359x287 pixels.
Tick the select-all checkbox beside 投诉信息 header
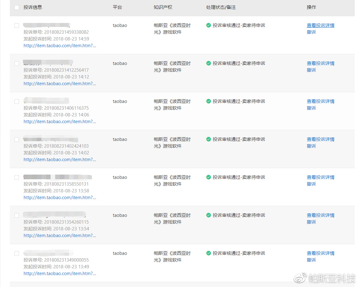click(x=17, y=8)
